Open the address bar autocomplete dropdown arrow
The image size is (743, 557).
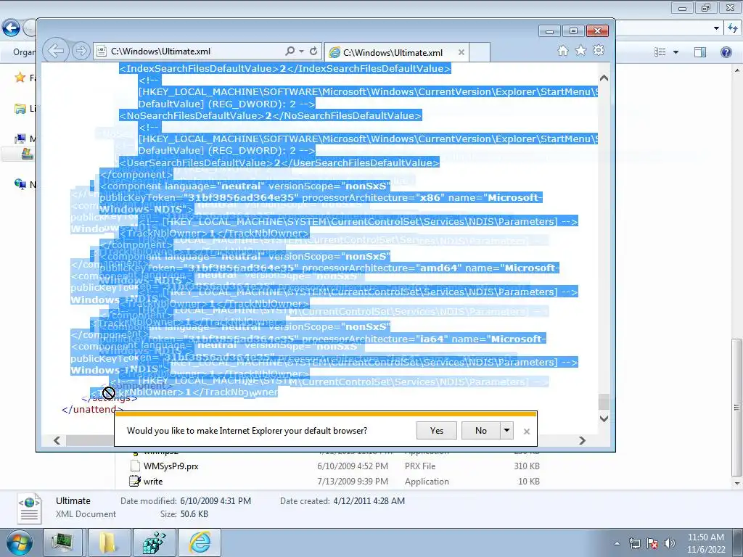301,51
